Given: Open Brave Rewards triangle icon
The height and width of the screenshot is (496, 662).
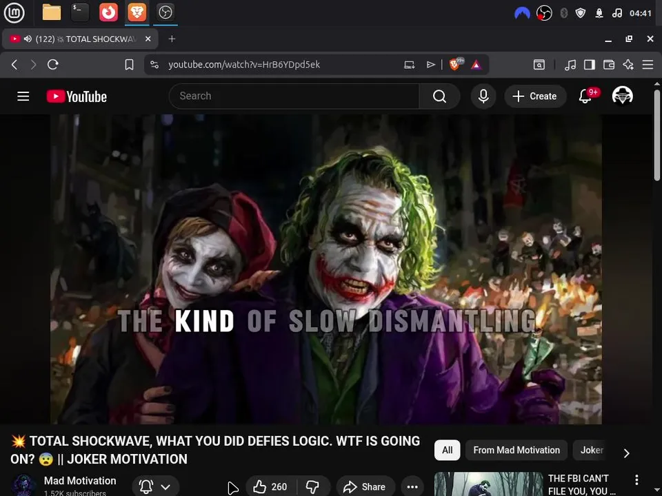Looking at the screenshot, I should (477, 65).
